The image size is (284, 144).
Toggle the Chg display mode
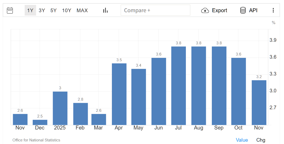coord(261,140)
